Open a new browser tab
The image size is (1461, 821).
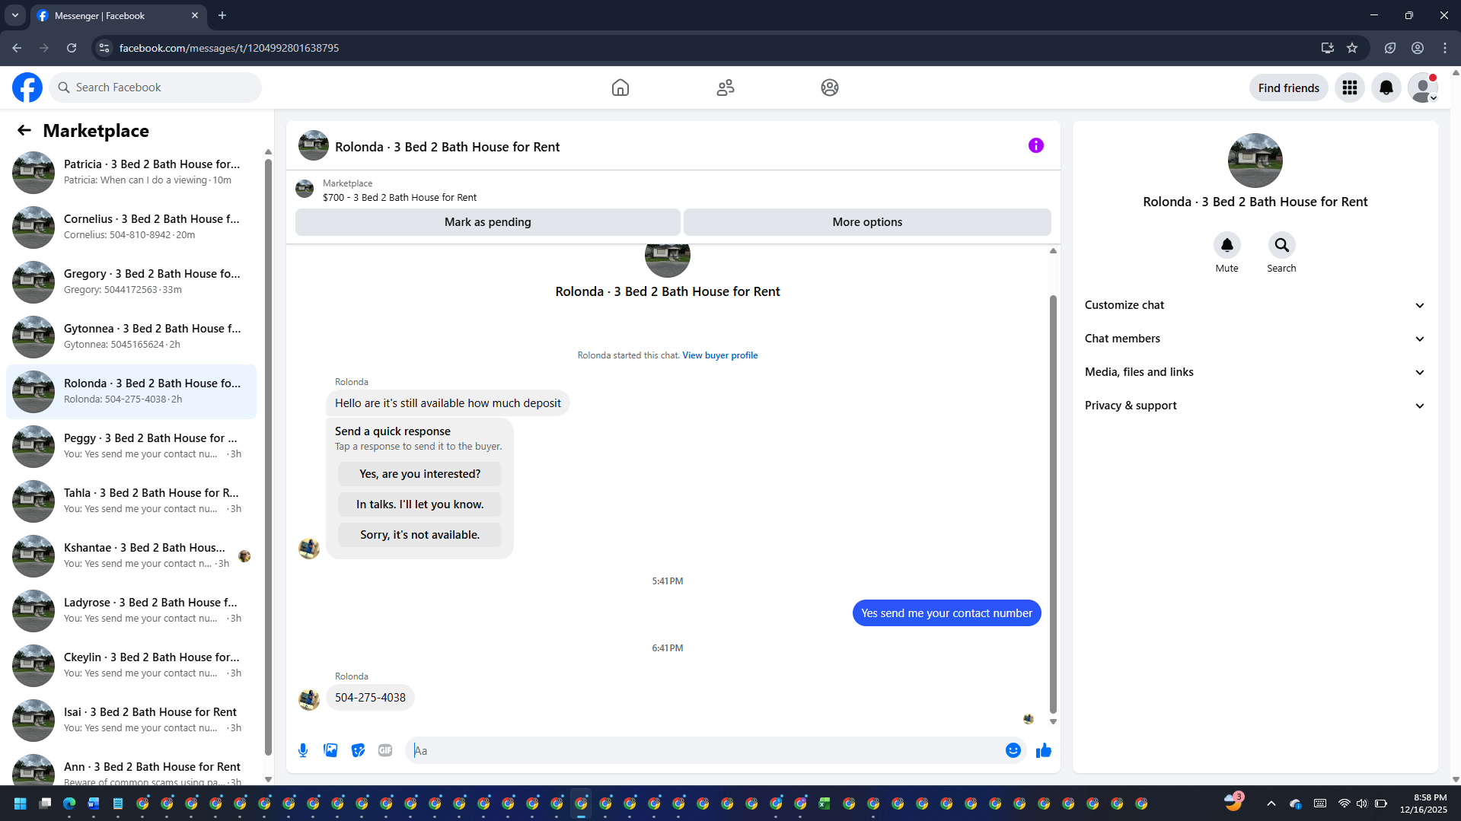tap(222, 15)
